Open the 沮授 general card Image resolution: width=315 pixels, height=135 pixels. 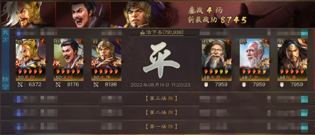[69, 60]
